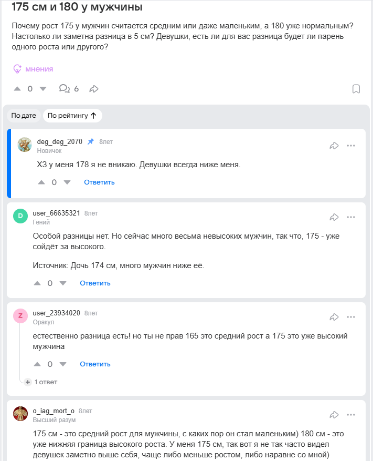The width and height of the screenshot is (373, 461).
Task: Downvote user_66635321's answer
Action: coord(63,283)
